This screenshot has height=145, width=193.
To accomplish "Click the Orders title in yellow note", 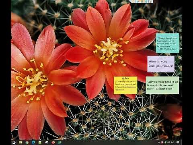I will click(125, 78).
